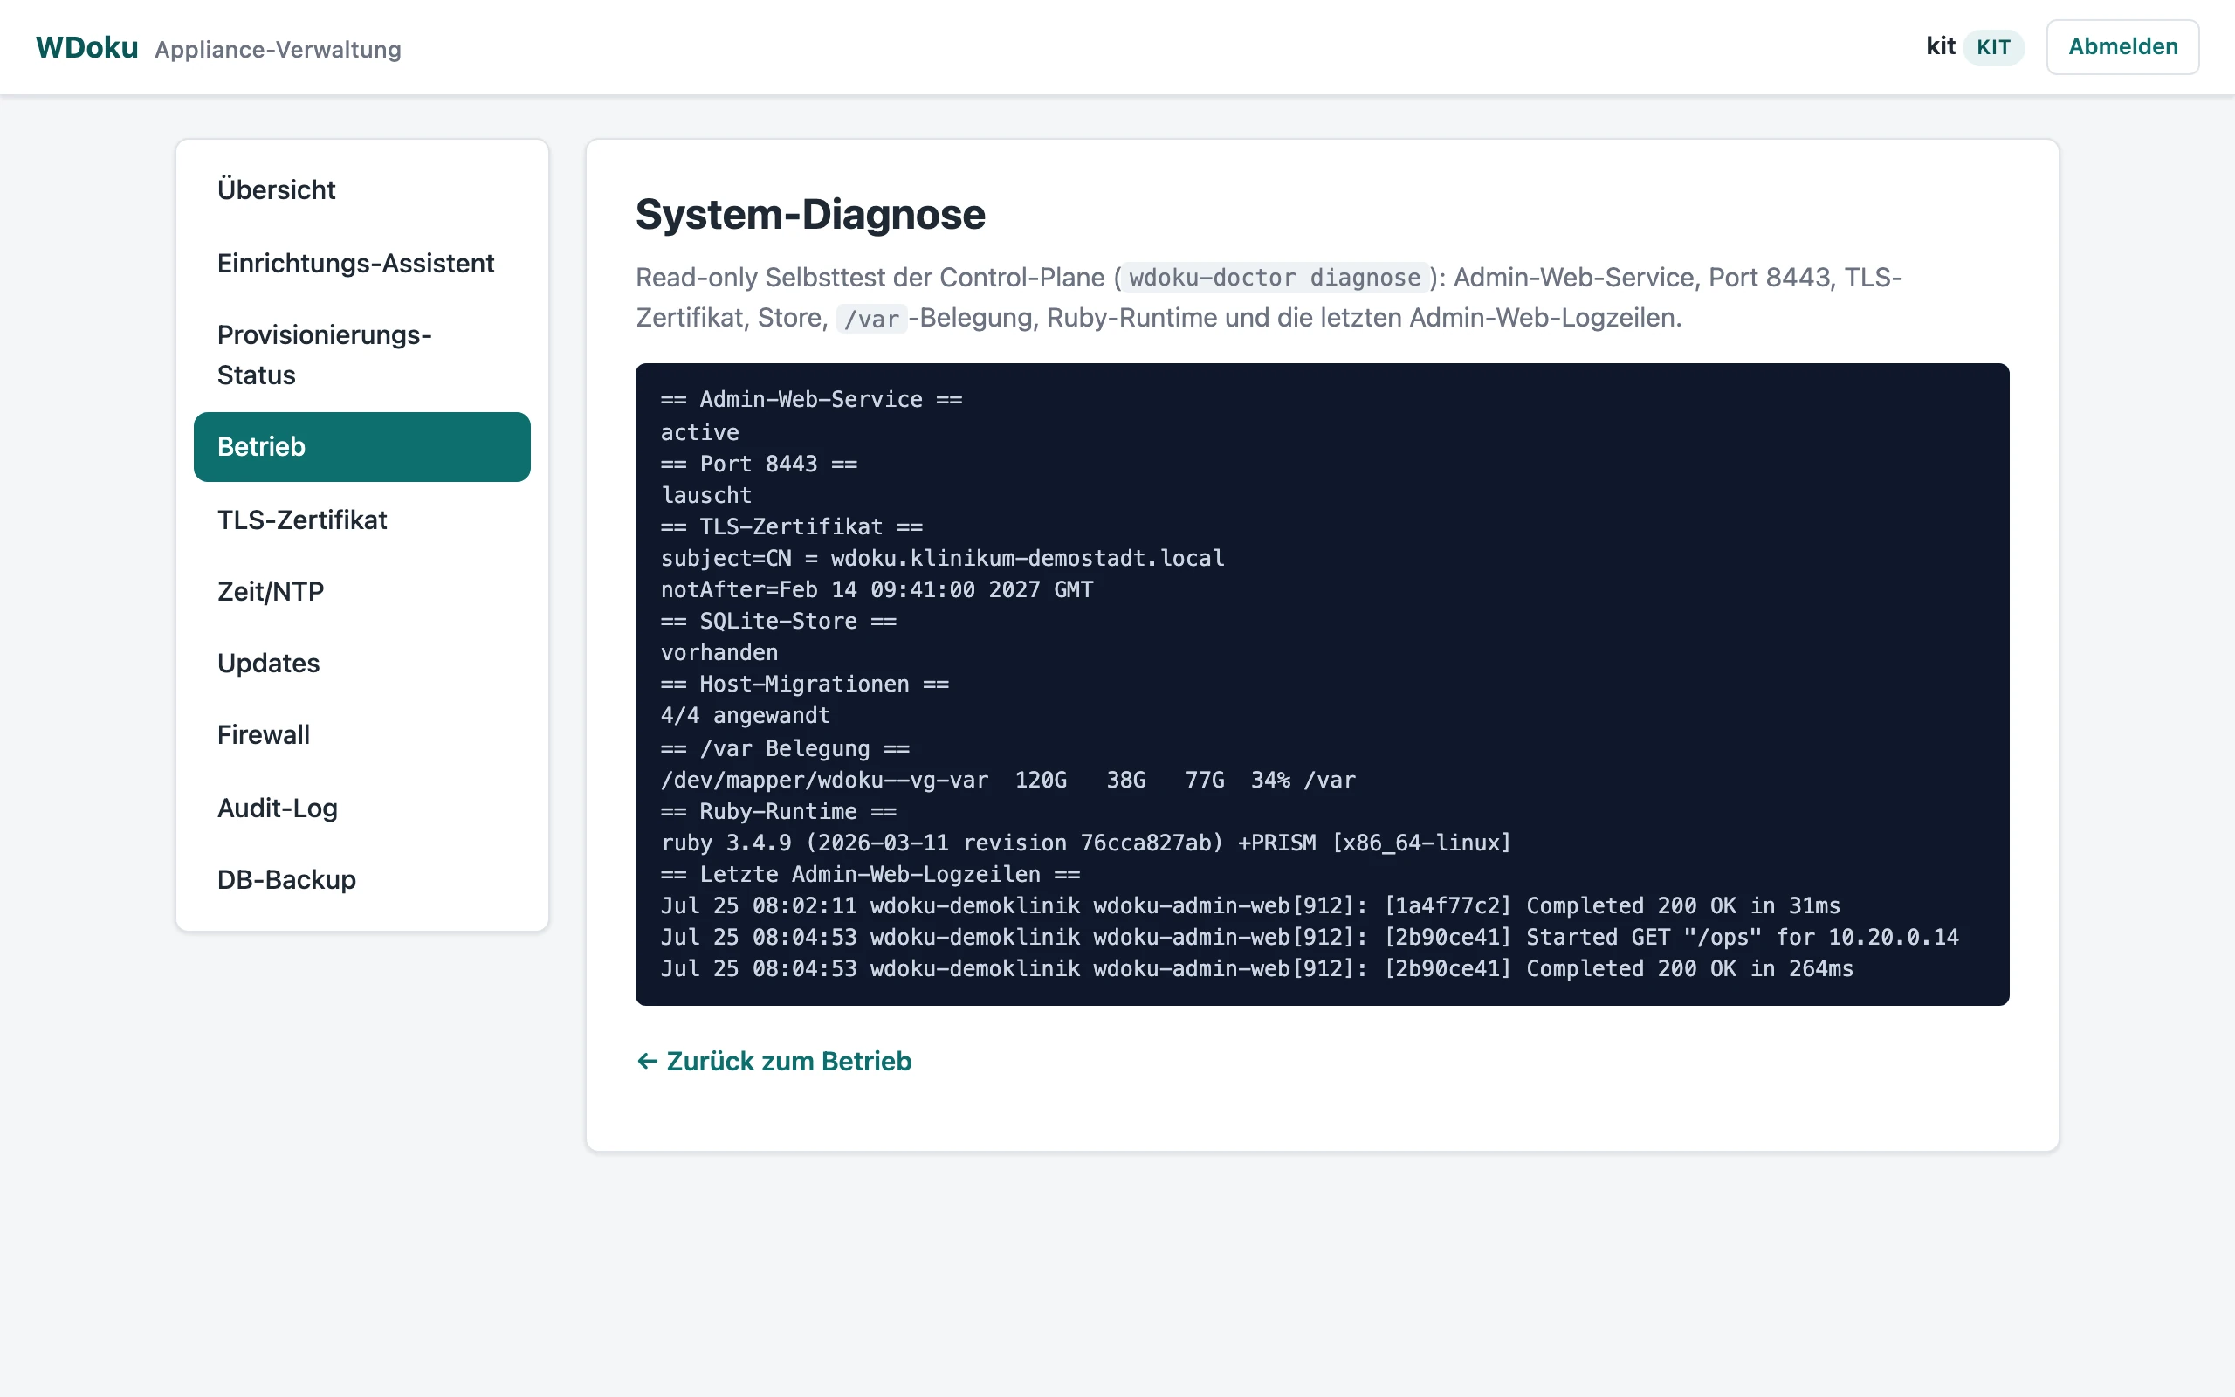Image resolution: width=2235 pixels, height=1397 pixels.
Task: Click the 08:02:11 Completed 200 OK log line
Action: tap(1249, 905)
